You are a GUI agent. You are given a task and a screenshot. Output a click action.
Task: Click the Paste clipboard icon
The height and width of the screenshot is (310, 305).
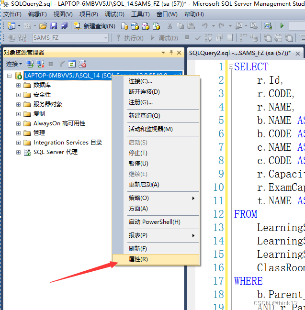point(191,26)
